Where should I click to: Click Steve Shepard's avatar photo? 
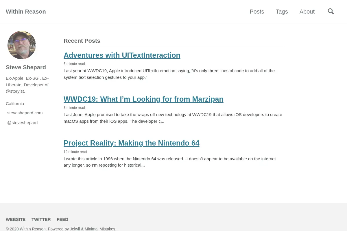[22, 45]
